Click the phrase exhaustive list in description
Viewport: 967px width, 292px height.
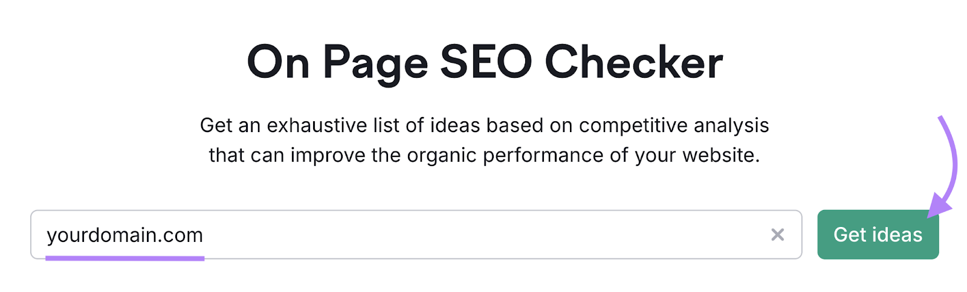[x=333, y=125]
